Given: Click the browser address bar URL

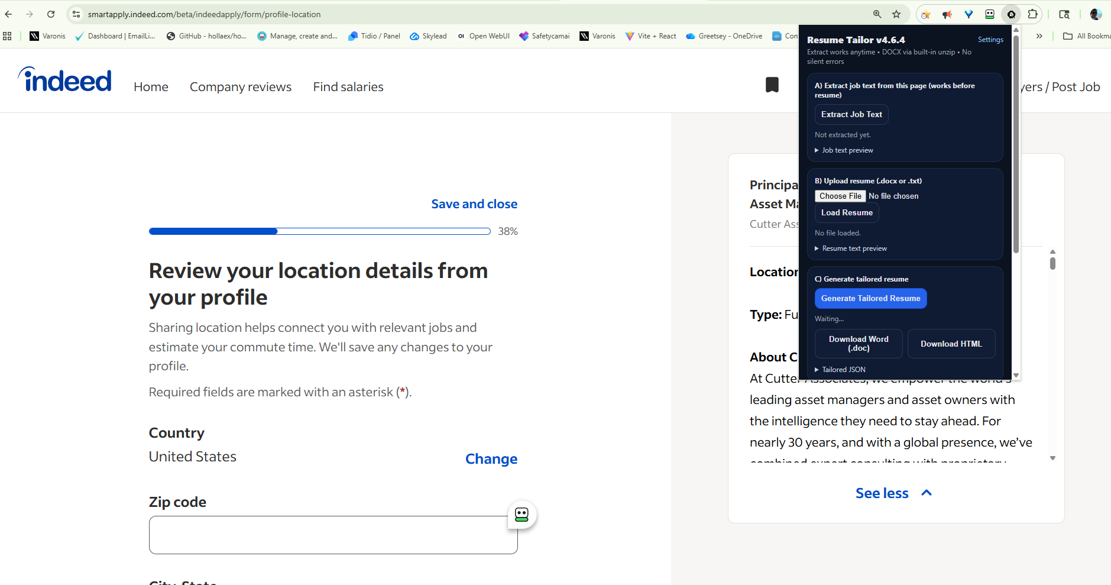Looking at the screenshot, I should pos(205,14).
